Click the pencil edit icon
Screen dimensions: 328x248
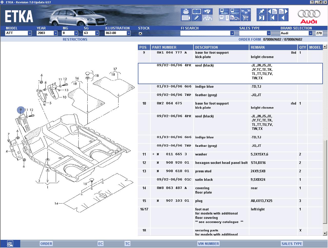point(197,18)
